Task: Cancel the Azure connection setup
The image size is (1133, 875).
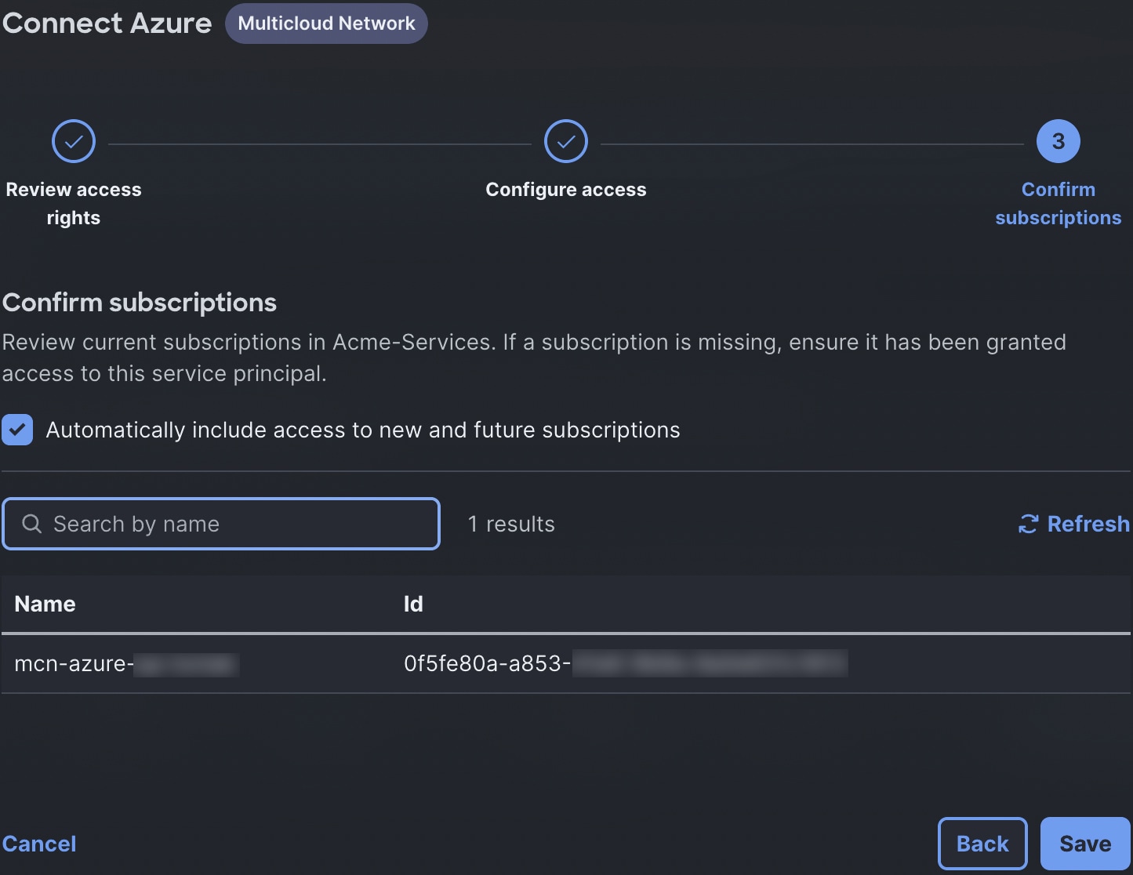Action: pyautogui.click(x=39, y=844)
